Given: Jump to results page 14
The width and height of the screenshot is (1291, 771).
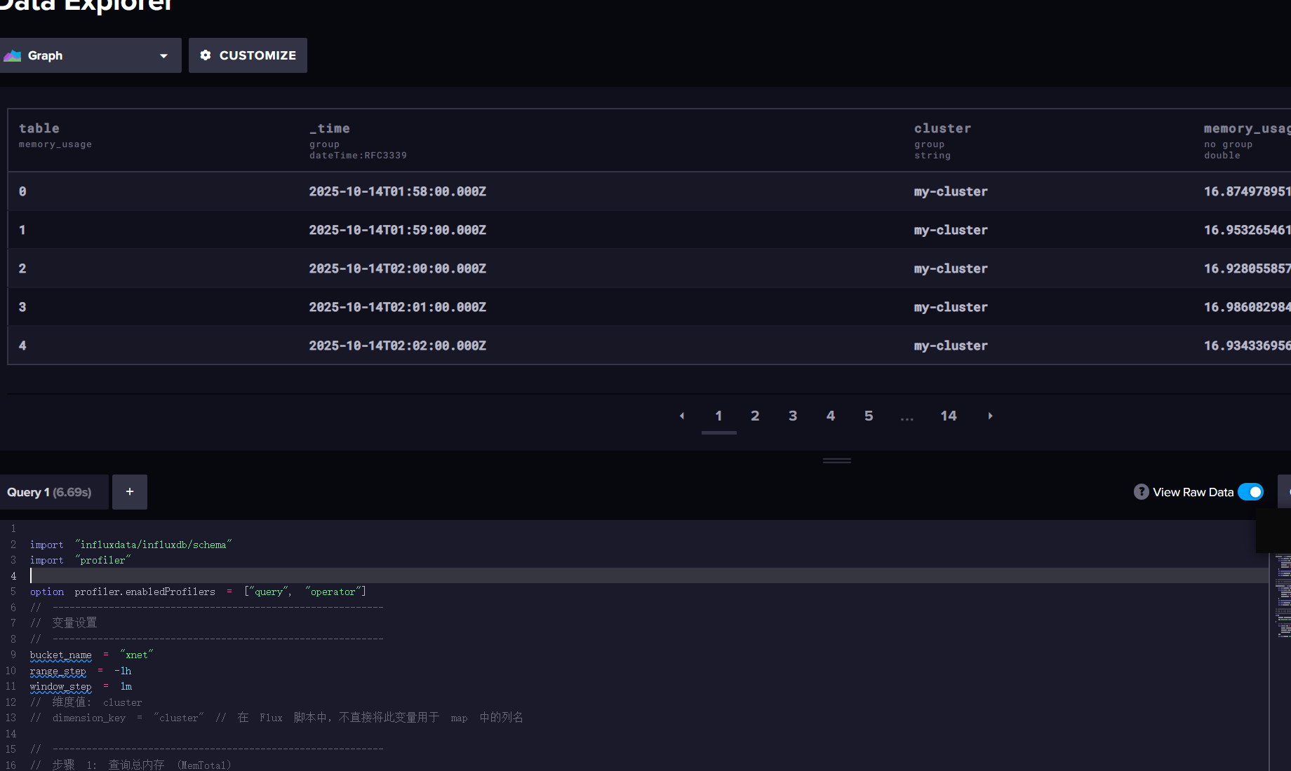Looking at the screenshot, I should click(x=949, y=416).
